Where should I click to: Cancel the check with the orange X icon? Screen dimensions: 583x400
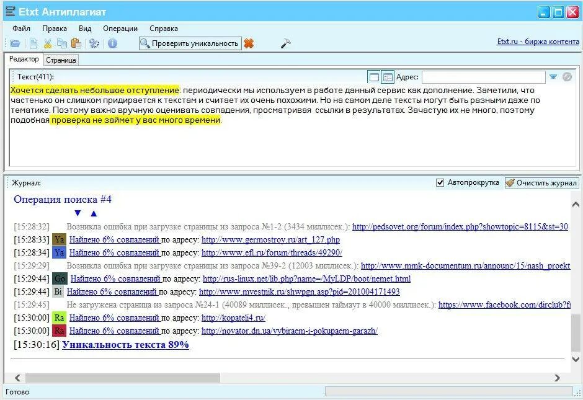point(249,43)
